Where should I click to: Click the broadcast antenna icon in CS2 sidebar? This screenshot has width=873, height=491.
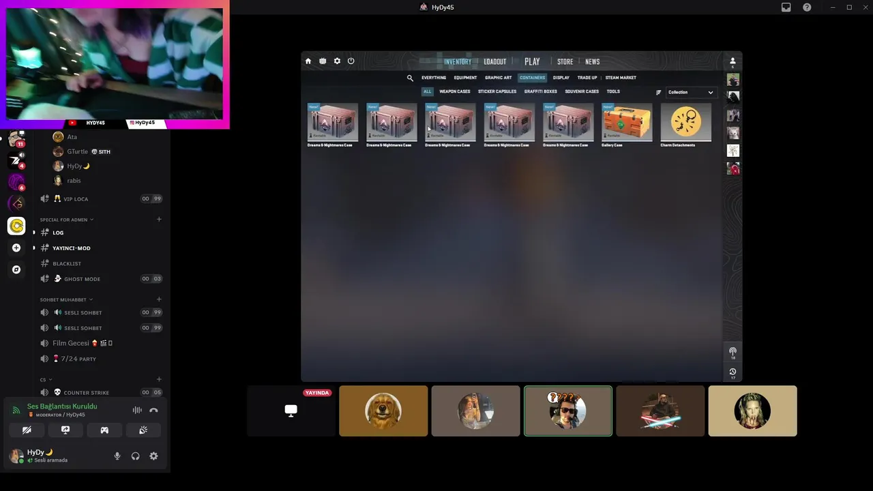(x=733, y=351)
